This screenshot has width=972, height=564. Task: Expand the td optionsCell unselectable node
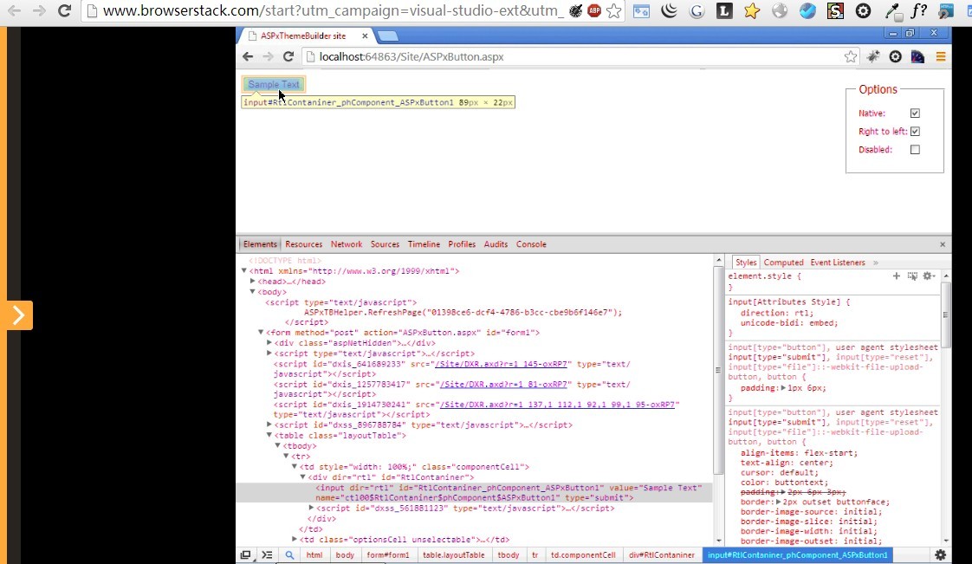pos(295,539)
